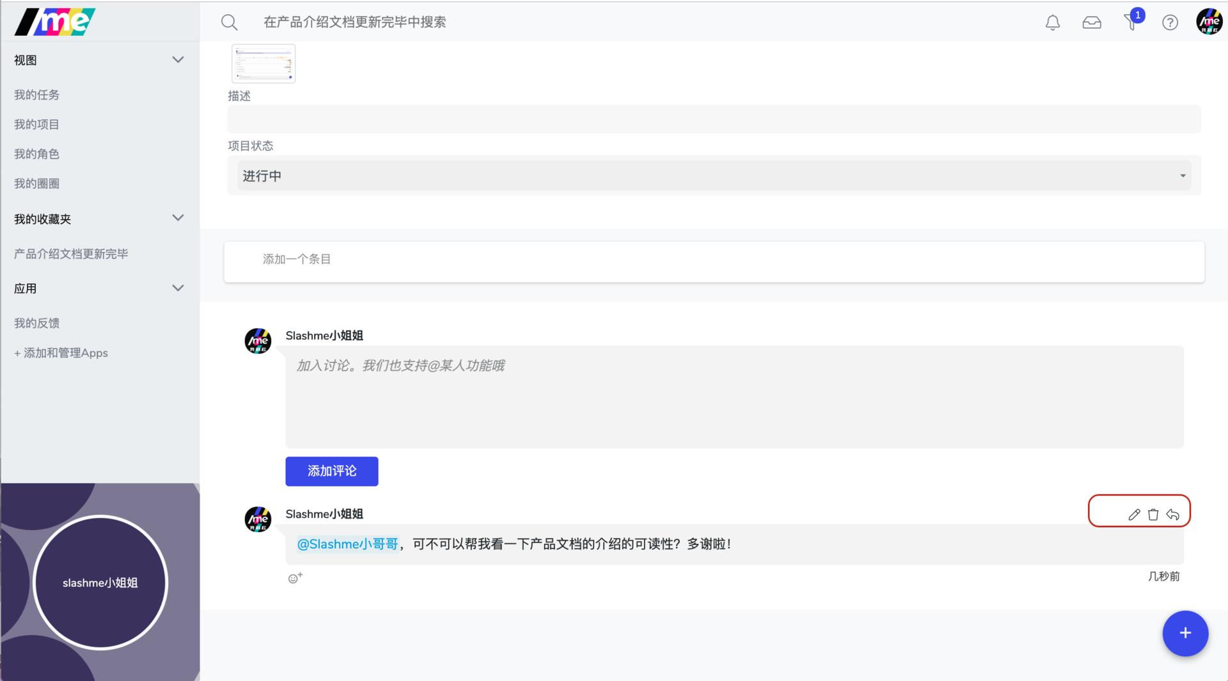This screenshot has height=681, width=1228.
Task: Open the inbox tray icon
Action: (1092, 22)
